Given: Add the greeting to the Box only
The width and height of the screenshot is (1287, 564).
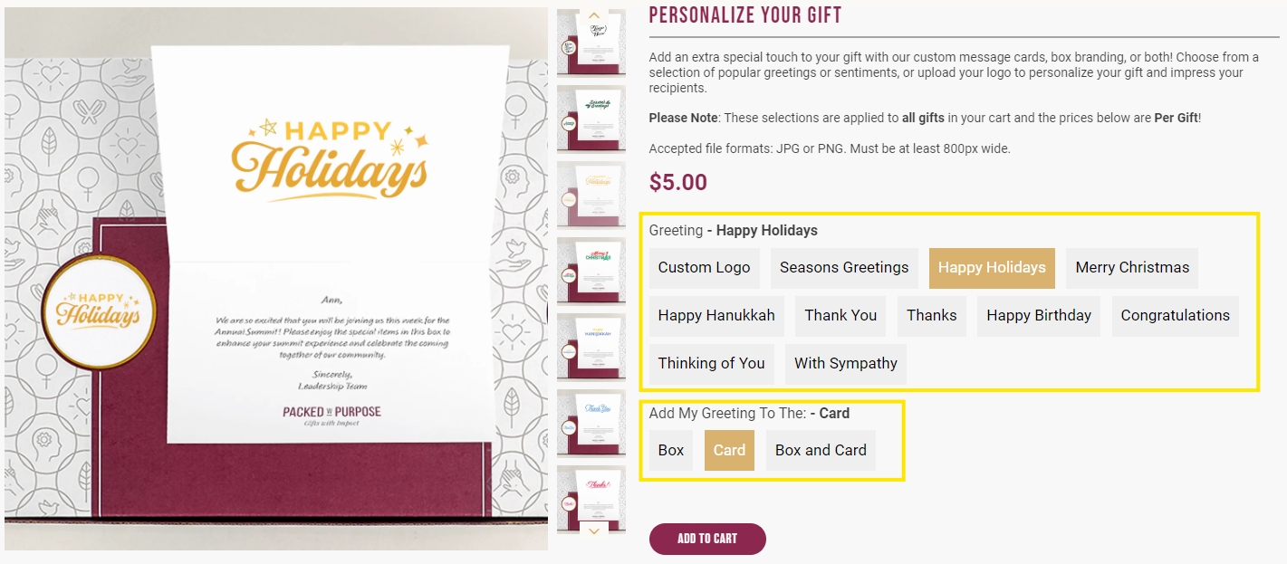Looking at the screenshot, I should click(671, 451).
